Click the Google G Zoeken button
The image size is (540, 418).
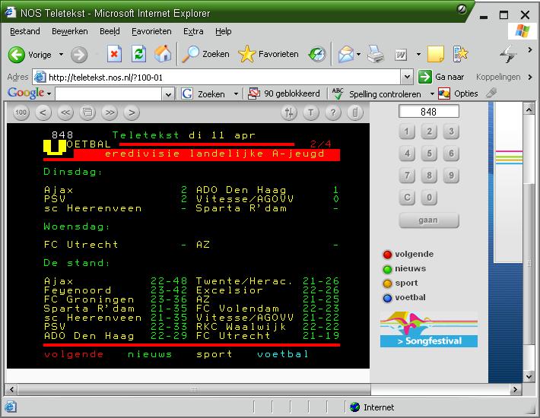coord(202,93)
